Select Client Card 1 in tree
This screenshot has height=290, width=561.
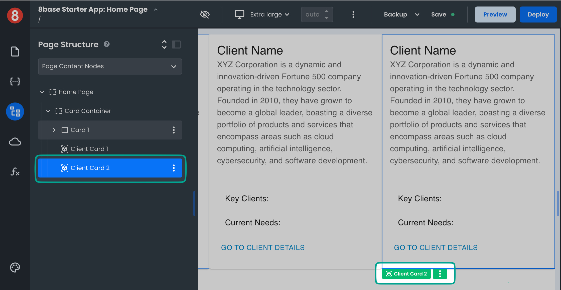click(x=89, y=149)
